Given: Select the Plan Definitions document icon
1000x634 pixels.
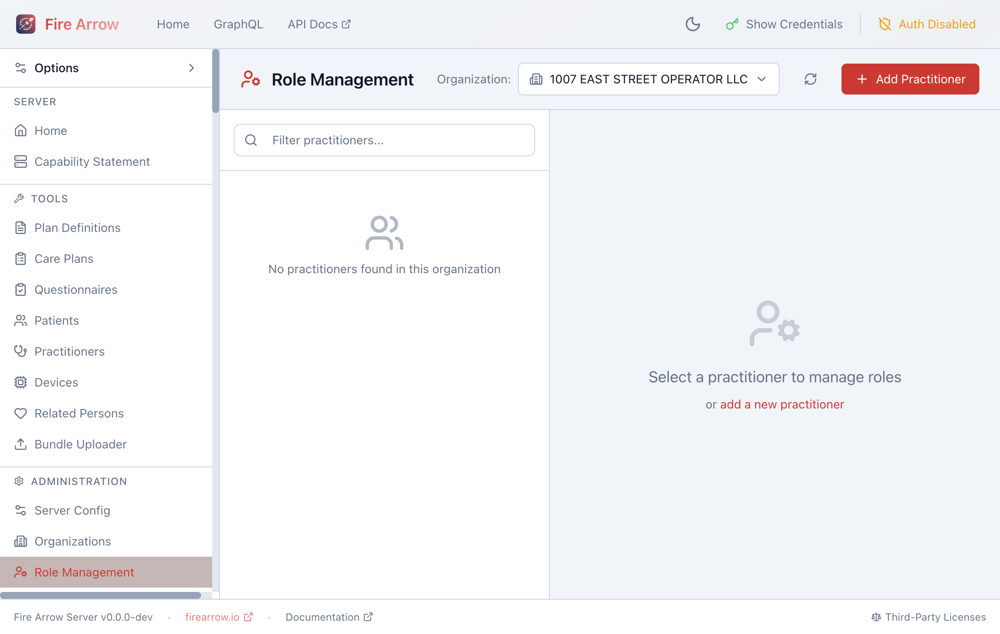Looking at the screenshot, I should click(20, 228).
